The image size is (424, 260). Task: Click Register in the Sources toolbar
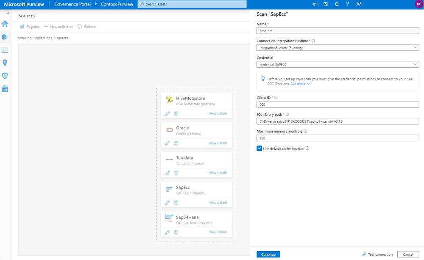[30, 27]
